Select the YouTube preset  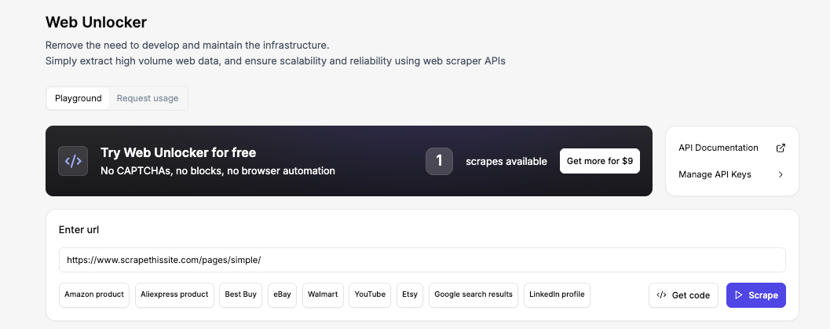click(370, 294)
